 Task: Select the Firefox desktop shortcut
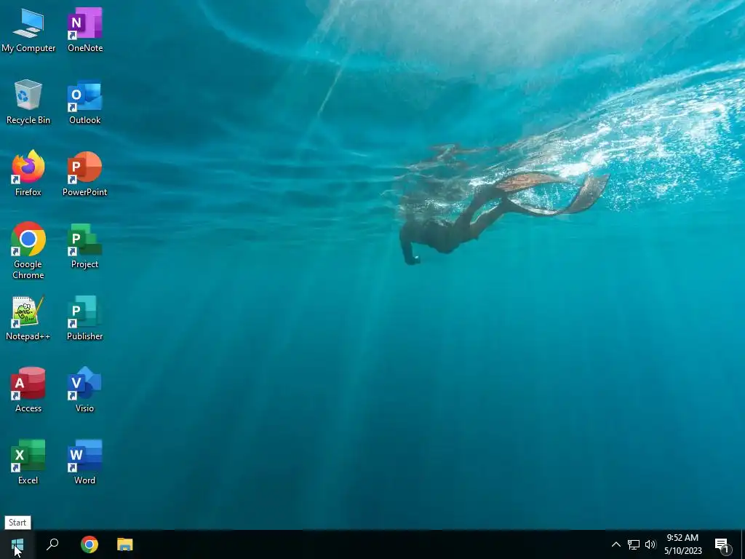coord(28,174)
